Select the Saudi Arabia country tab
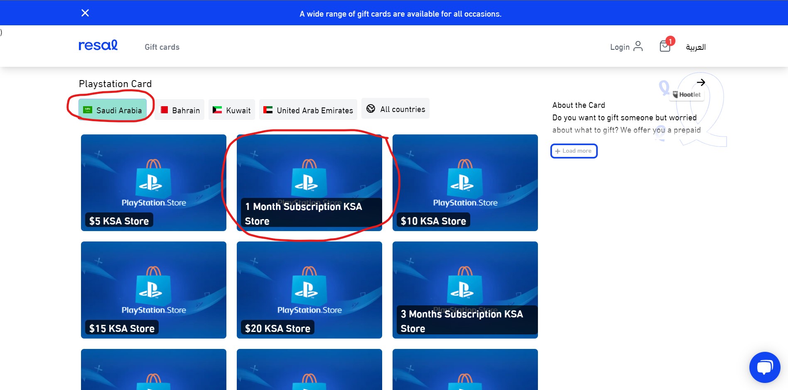Image resolution: width=788 pixels, height=390 pixels. pos(113,110)
